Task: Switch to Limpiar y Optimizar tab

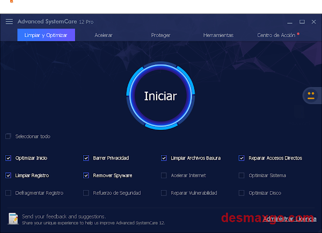Action: click(46, 35)
